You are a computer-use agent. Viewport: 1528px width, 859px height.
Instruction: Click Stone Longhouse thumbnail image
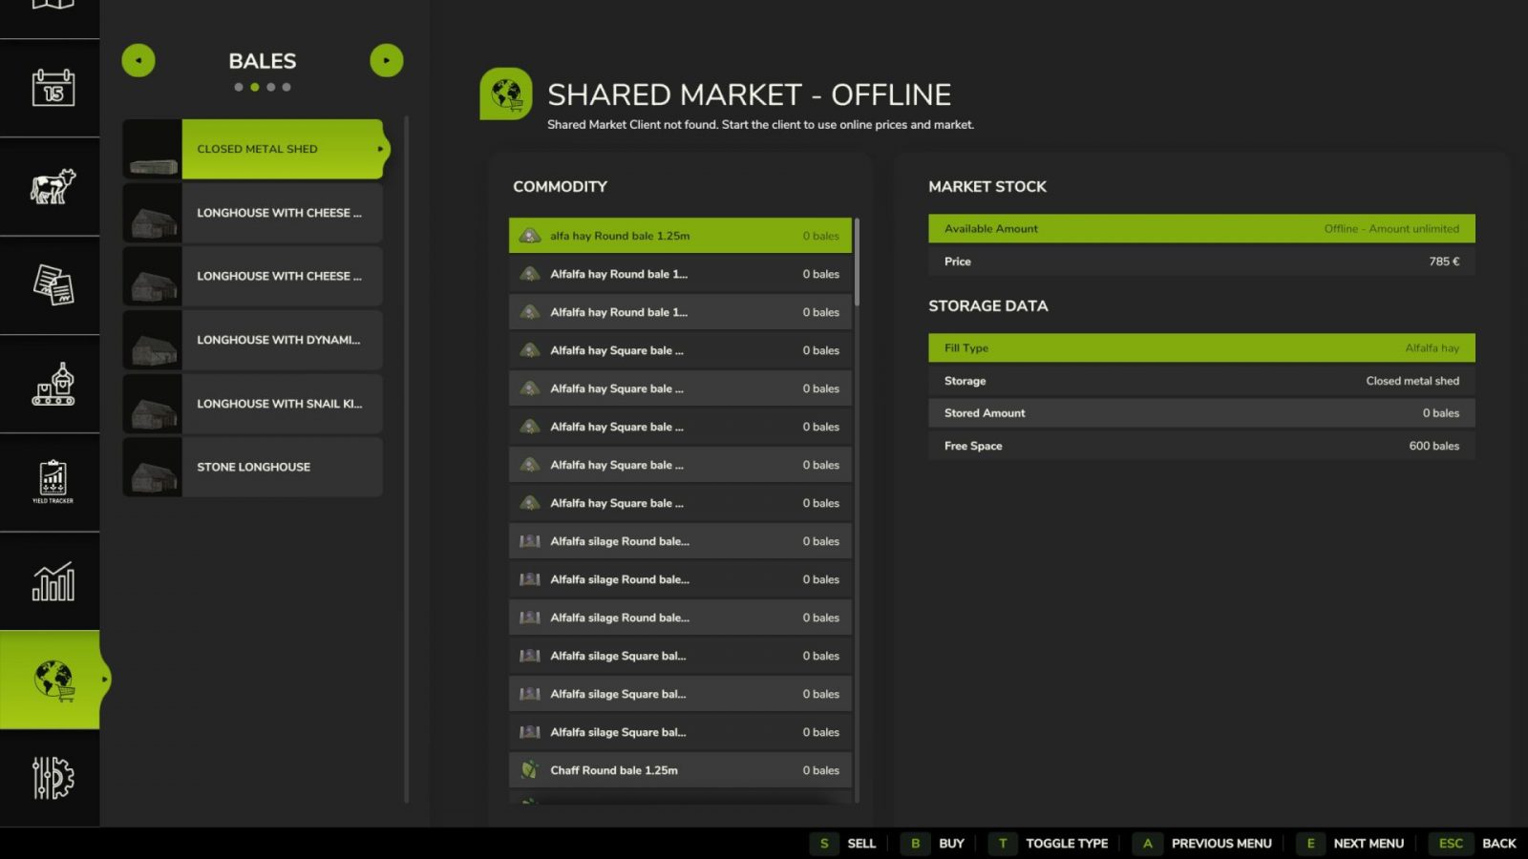pyautogui.click(x=153, y=467)
